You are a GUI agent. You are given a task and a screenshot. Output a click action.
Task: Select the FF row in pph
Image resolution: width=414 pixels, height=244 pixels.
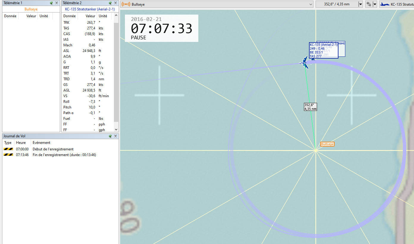pyautogui.click(x=88, y=124)
